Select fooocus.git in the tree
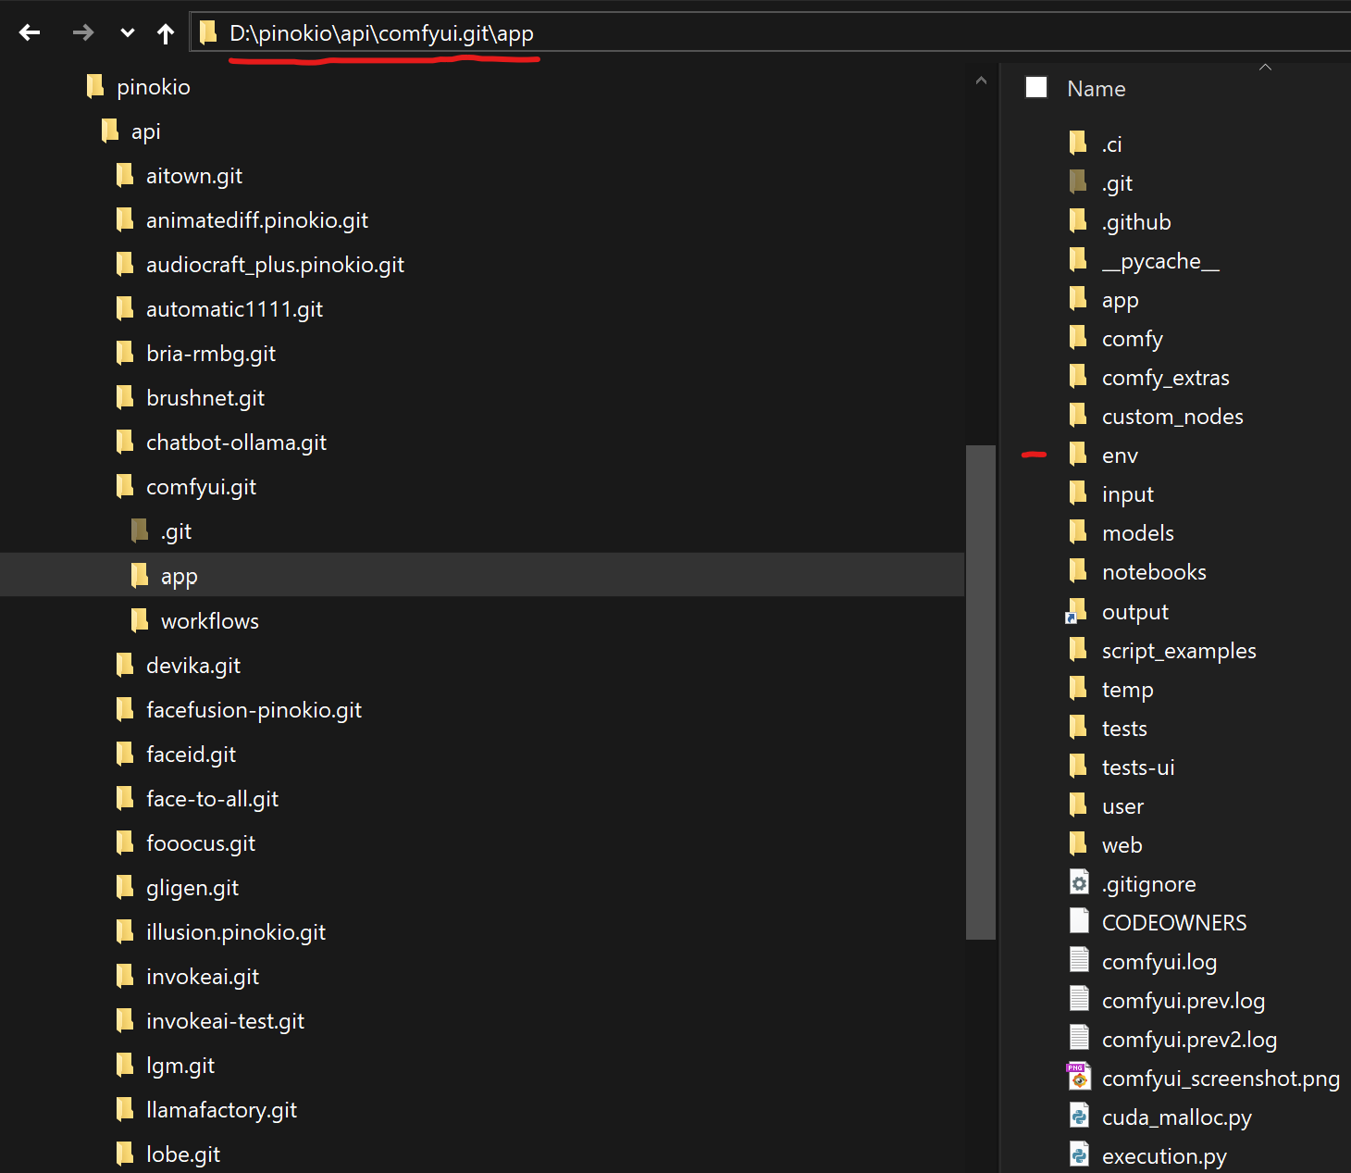 pos(201,843)
